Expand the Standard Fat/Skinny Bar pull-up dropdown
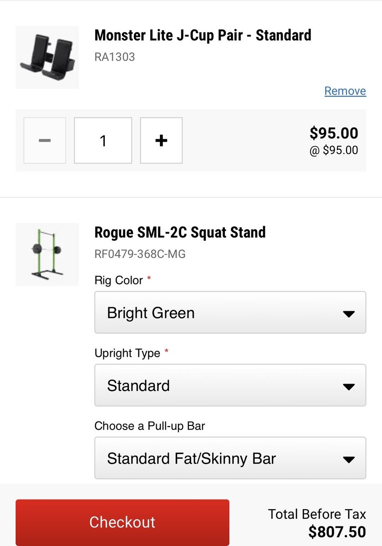This screenshot has height=546, width=382. click(x=230, y=458)
